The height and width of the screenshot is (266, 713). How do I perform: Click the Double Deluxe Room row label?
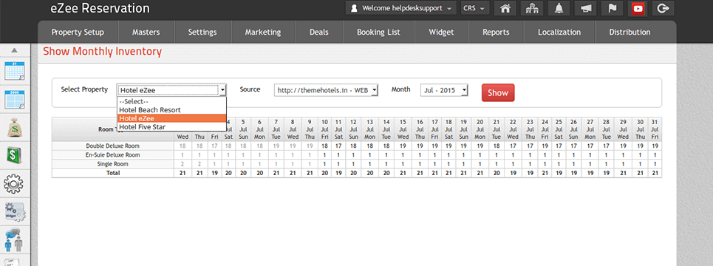[113, 146]
